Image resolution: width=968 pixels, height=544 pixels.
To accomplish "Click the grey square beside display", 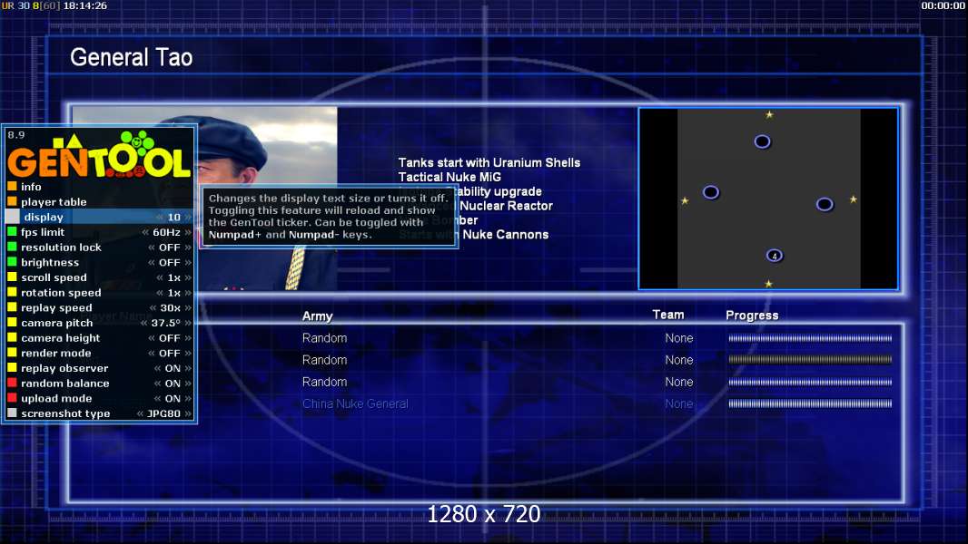I will (13, 217).
